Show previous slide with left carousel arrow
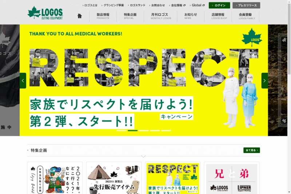The width and height of the screenshot is (291, 194). coord(23,80)
